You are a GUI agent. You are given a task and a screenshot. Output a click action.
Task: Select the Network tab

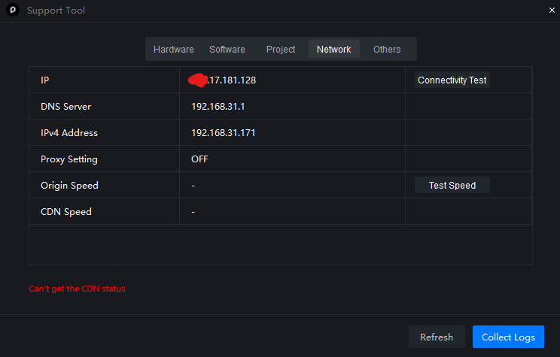[333, 50]
